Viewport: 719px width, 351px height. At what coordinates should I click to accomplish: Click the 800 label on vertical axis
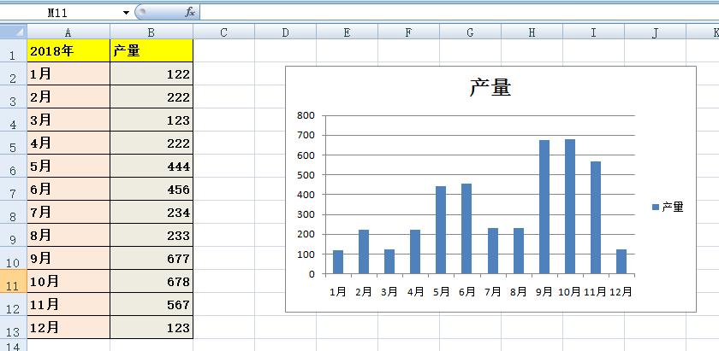[x=306, y=115]
